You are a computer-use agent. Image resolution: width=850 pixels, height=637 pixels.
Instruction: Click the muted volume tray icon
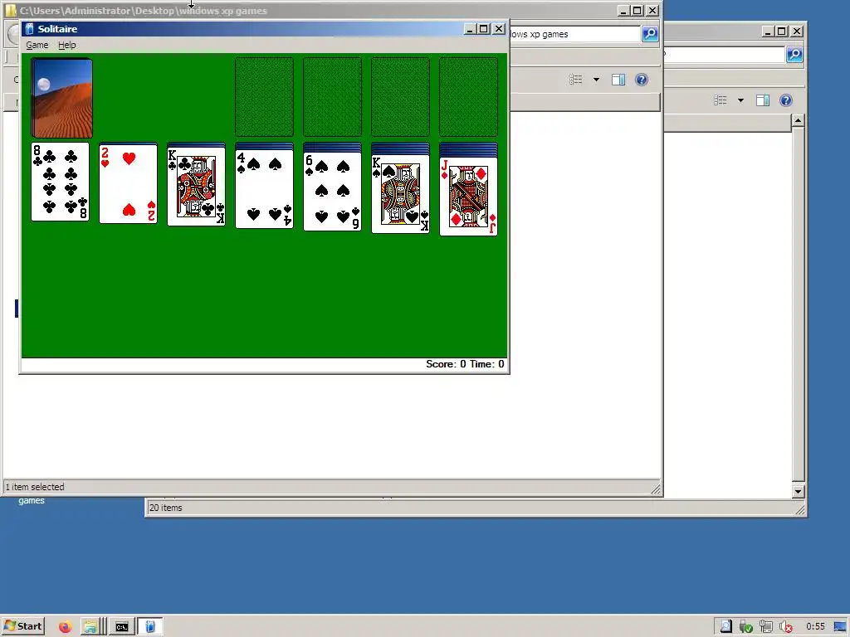pyautogui.click(x=785, y=627)
